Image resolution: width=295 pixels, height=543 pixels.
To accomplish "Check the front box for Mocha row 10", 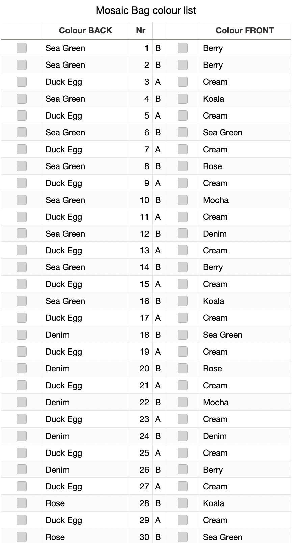I will tap(183, 200).
